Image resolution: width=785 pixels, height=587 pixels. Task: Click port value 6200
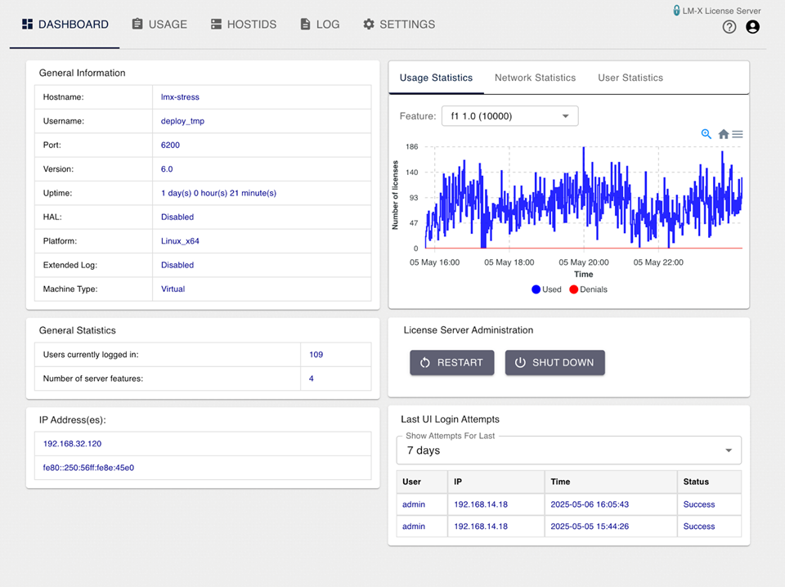[170, 146]
